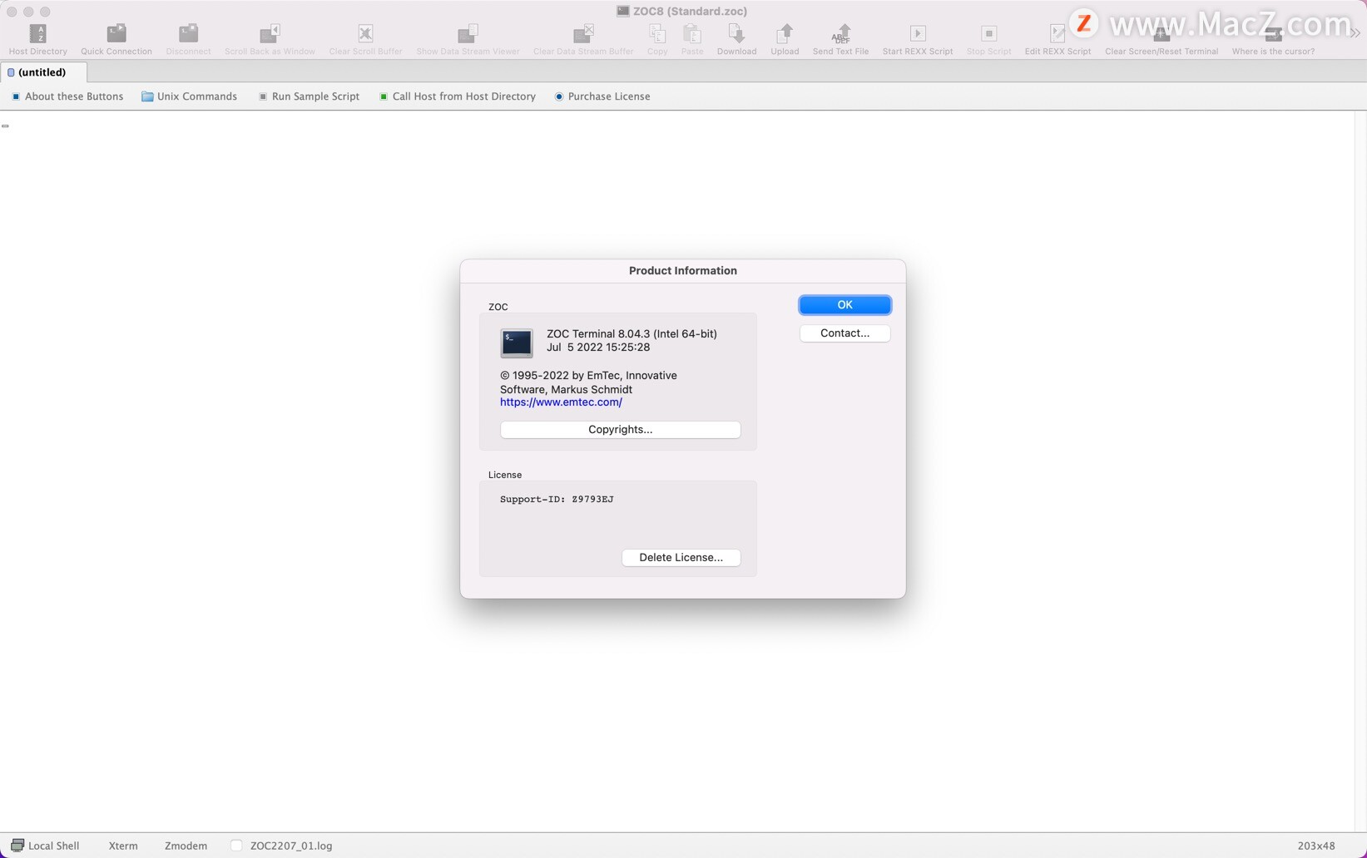Click the window vertical scrollbar
This screenshot has width=1367, height=858.
[x=1360, y=471]
